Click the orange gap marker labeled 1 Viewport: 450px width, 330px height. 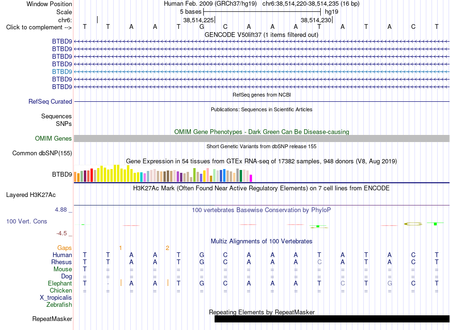(120, 248)
